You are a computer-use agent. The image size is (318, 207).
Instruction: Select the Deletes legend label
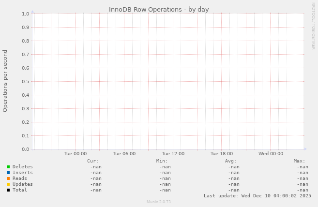pos(23,167)
